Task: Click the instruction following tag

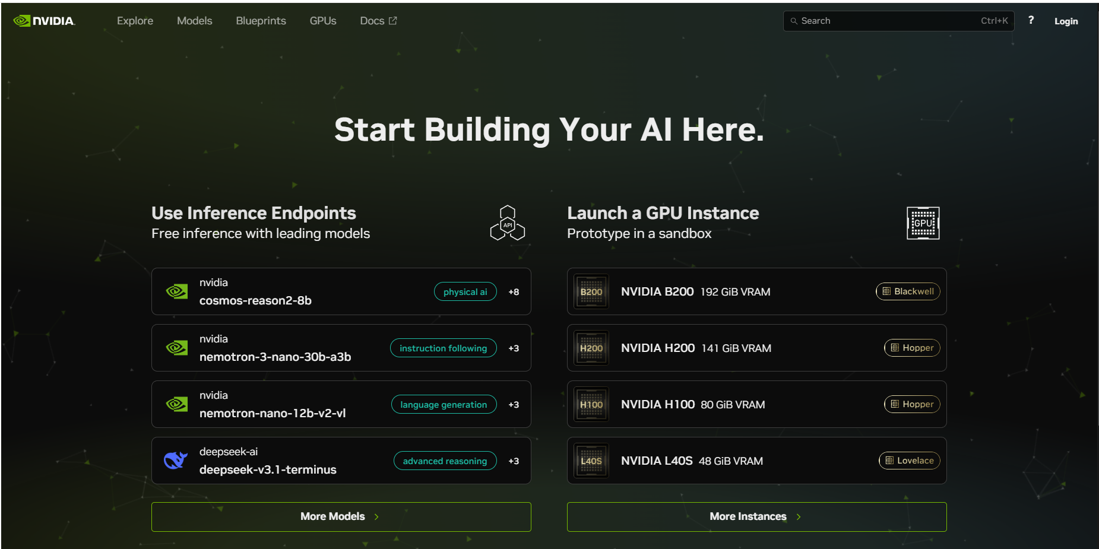Action: 444,348
